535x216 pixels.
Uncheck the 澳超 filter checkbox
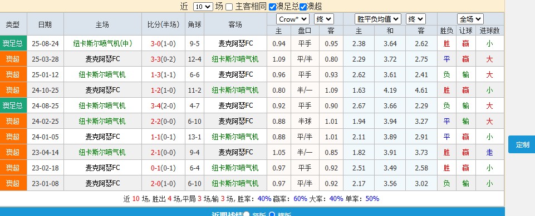coord(303,7)
